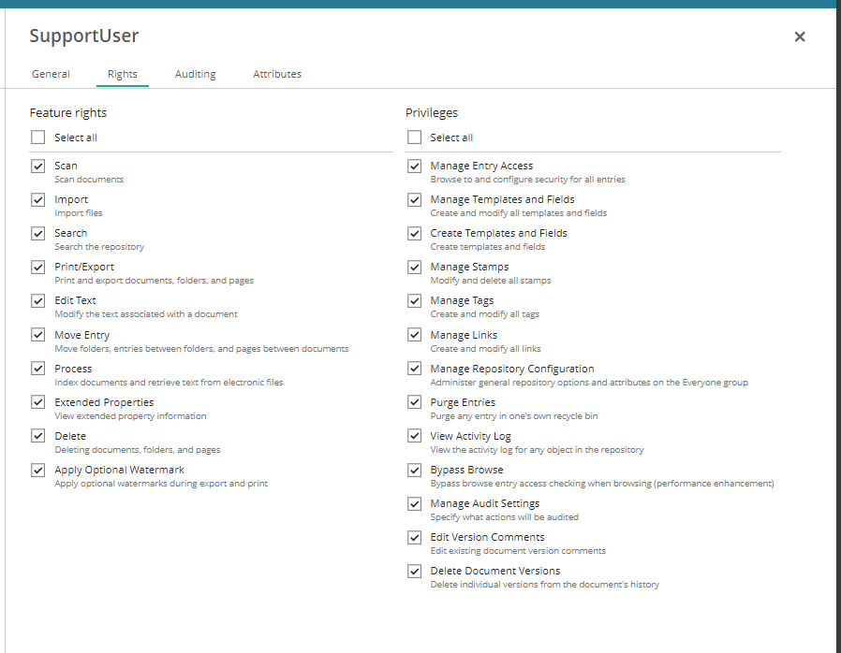The image size is (841, 653).
Task: Click 'Purge any entry in one's own recycle bin'
Action: click(x=514, y=416)
